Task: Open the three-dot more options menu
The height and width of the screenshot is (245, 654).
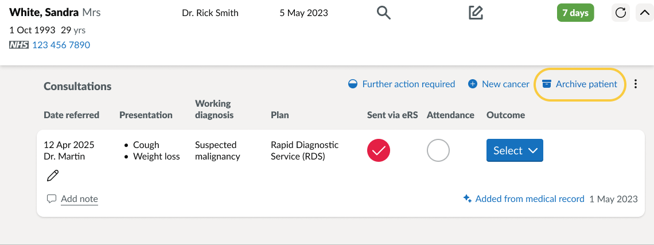Action: point(635,84)
